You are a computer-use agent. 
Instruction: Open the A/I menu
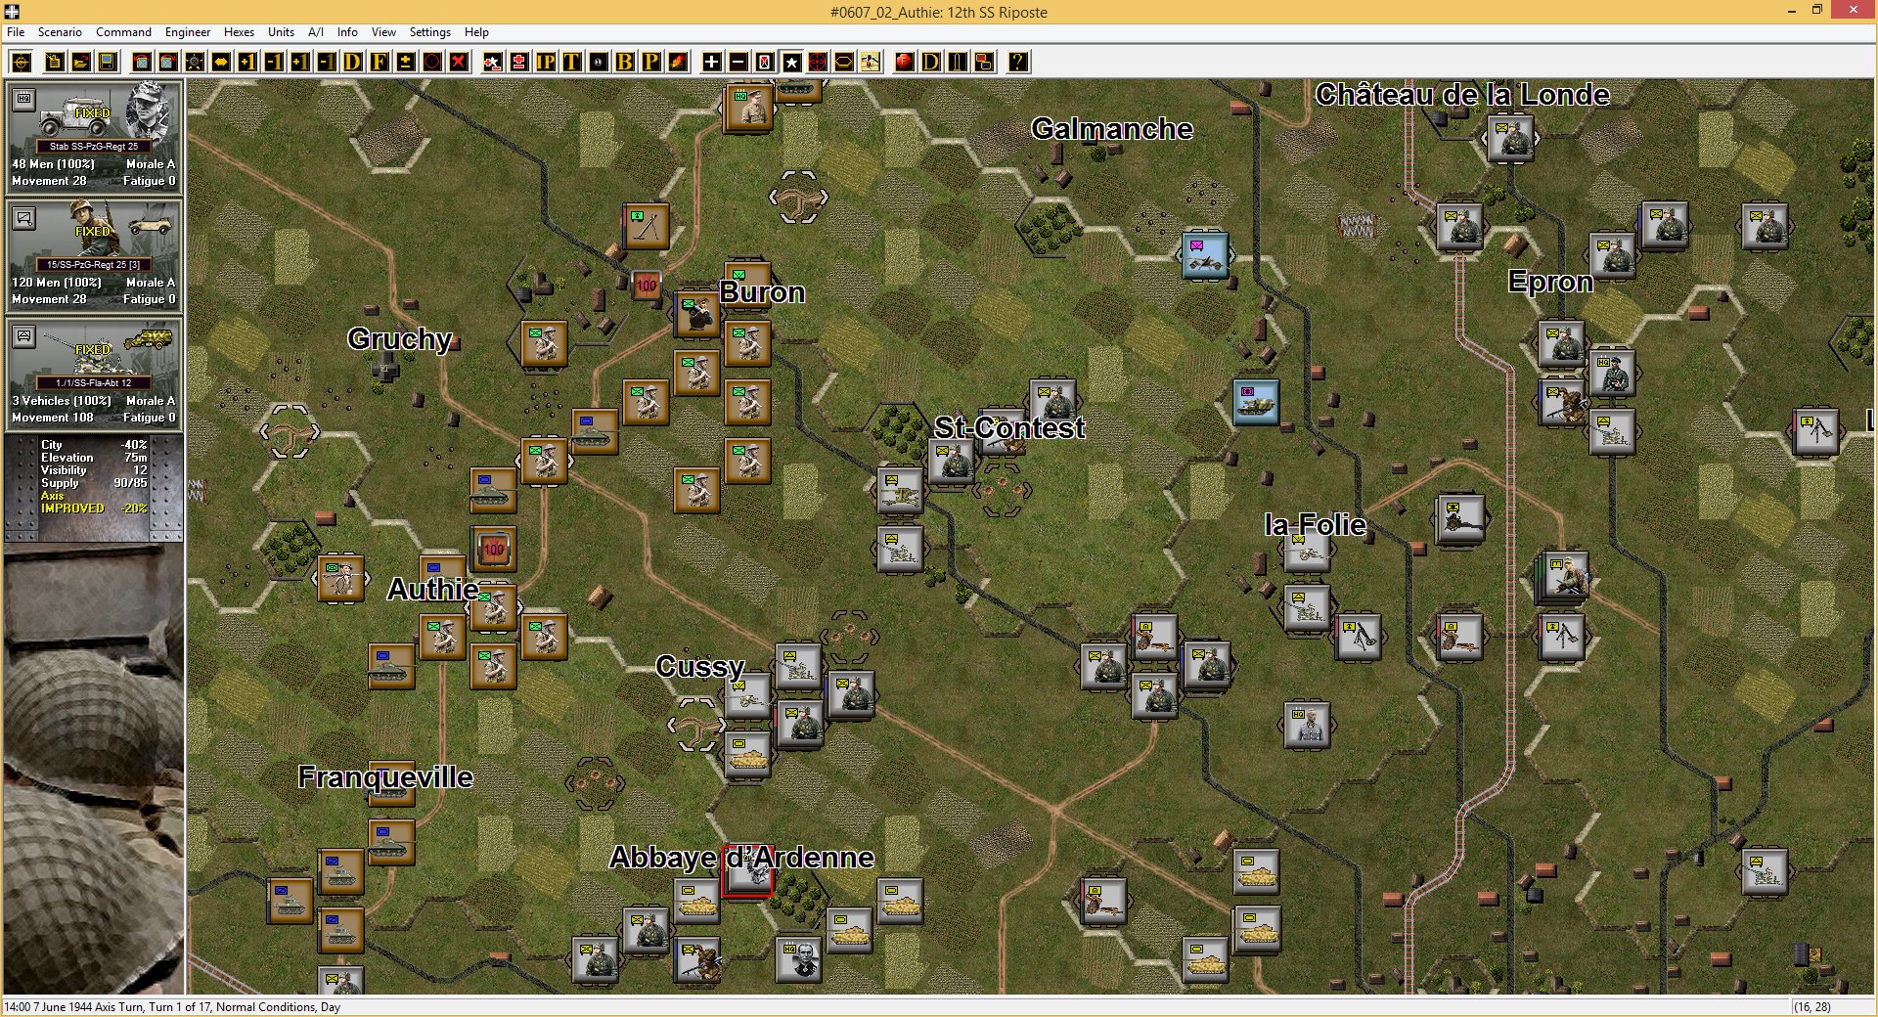click(316, 32)
